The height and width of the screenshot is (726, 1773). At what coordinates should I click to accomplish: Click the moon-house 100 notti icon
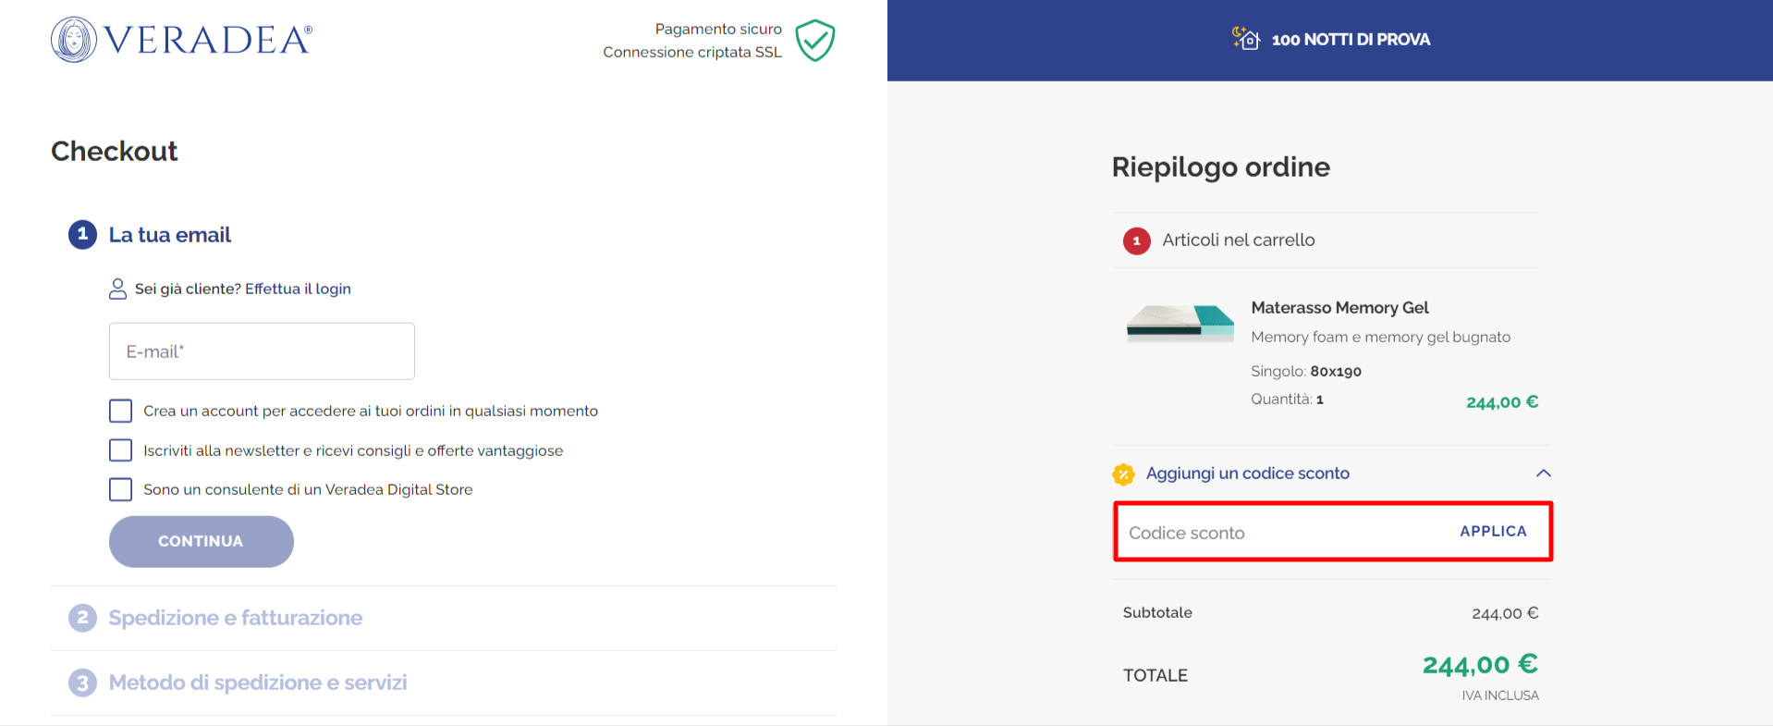tap(1245, 39)
